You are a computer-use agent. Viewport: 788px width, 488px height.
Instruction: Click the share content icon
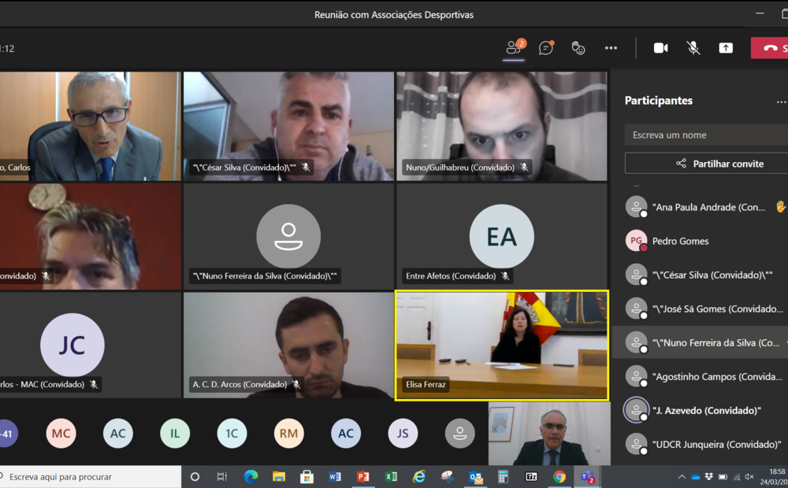coord(726,48)
